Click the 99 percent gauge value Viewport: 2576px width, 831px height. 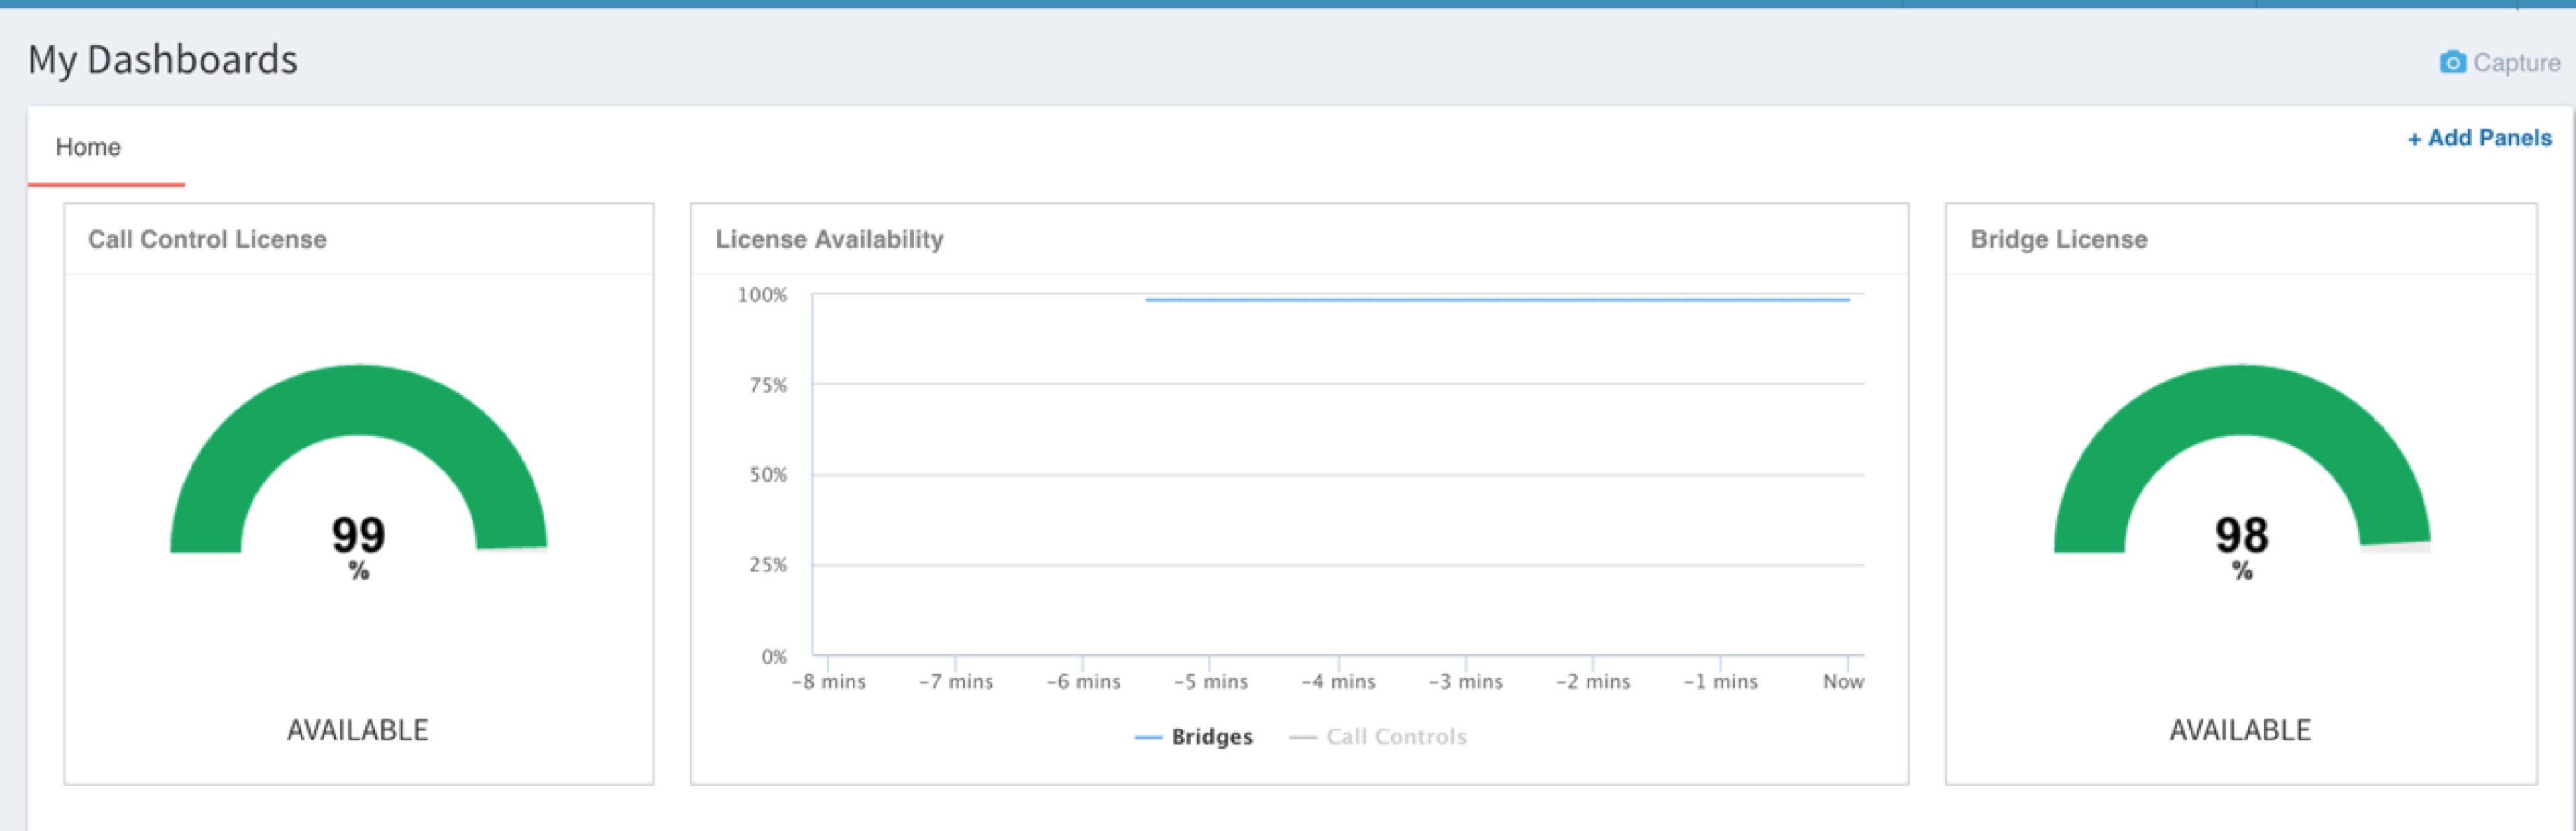pyautogui.click(x=358, y=535)
